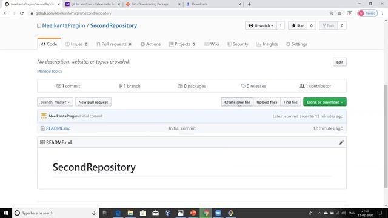Show hidden system tray icons
The width and height of the screenshot is (388, 218).
[x=319, y=213]
